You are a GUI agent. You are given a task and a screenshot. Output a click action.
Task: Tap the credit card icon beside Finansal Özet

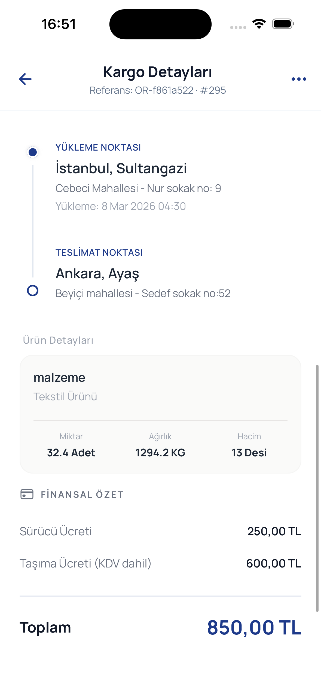[27, 494]
